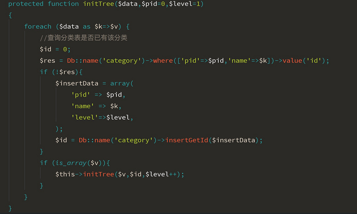Click the '$level=1' default parameter
The width and height of the screenshot is (357, 214).
(x=184, y=4)
